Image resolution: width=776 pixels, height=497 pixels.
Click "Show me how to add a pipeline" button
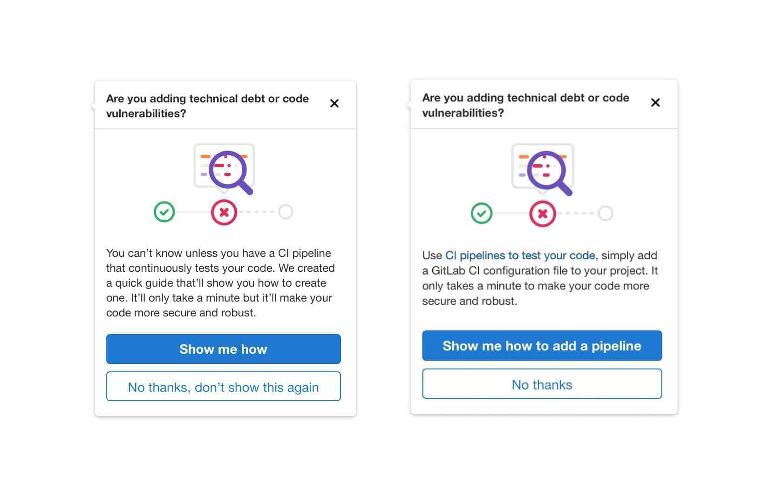(x=542, y=346)
